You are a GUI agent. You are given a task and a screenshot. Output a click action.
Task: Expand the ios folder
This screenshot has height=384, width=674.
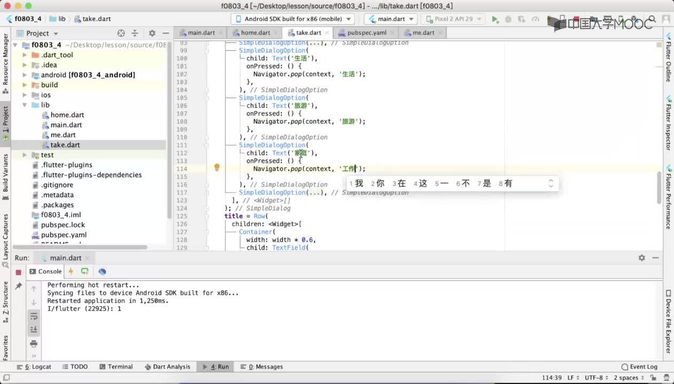[25, 95]
